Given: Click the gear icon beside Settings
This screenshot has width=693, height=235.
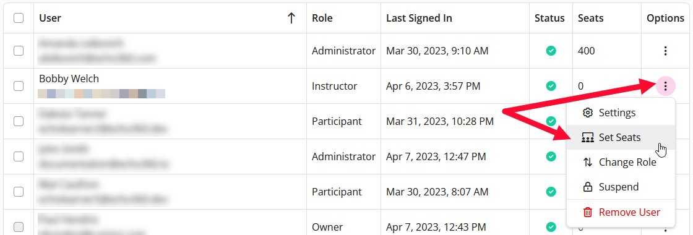Looking at the screenshot, I should 587,113.
